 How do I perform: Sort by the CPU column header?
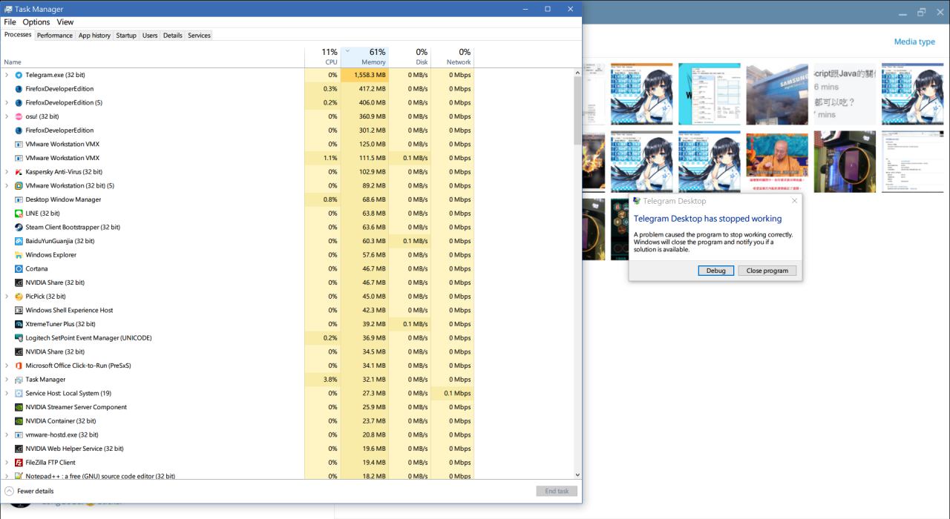point(323,56)
